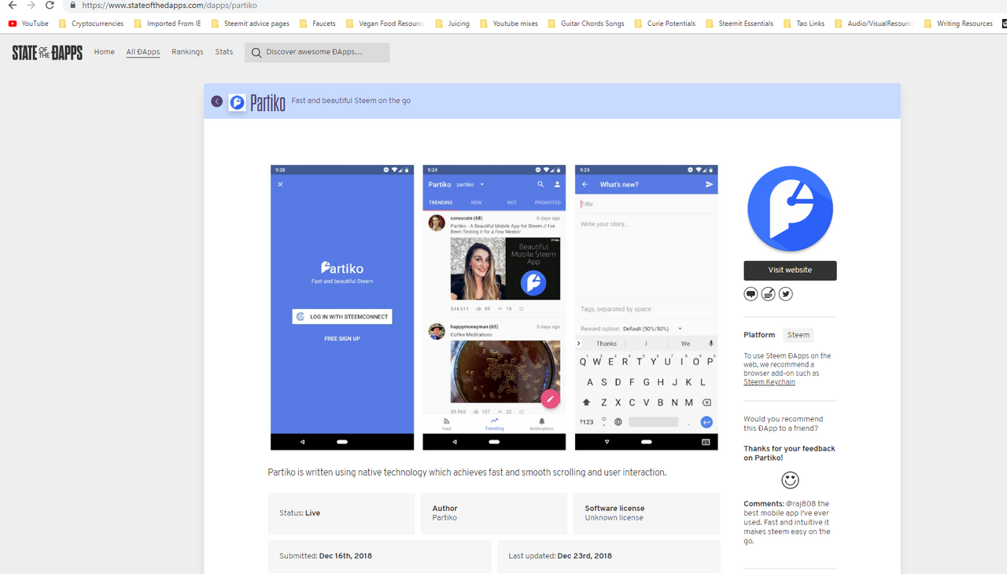Click the microphone icon on the keyboard
Image resolution: width=1007 pixels, height=574 pixels.
click(x=710, y=344)
